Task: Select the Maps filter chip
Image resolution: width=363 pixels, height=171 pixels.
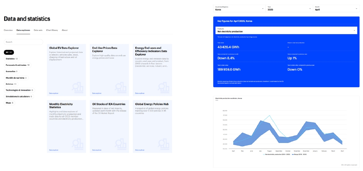Action: tap(9, 103)
